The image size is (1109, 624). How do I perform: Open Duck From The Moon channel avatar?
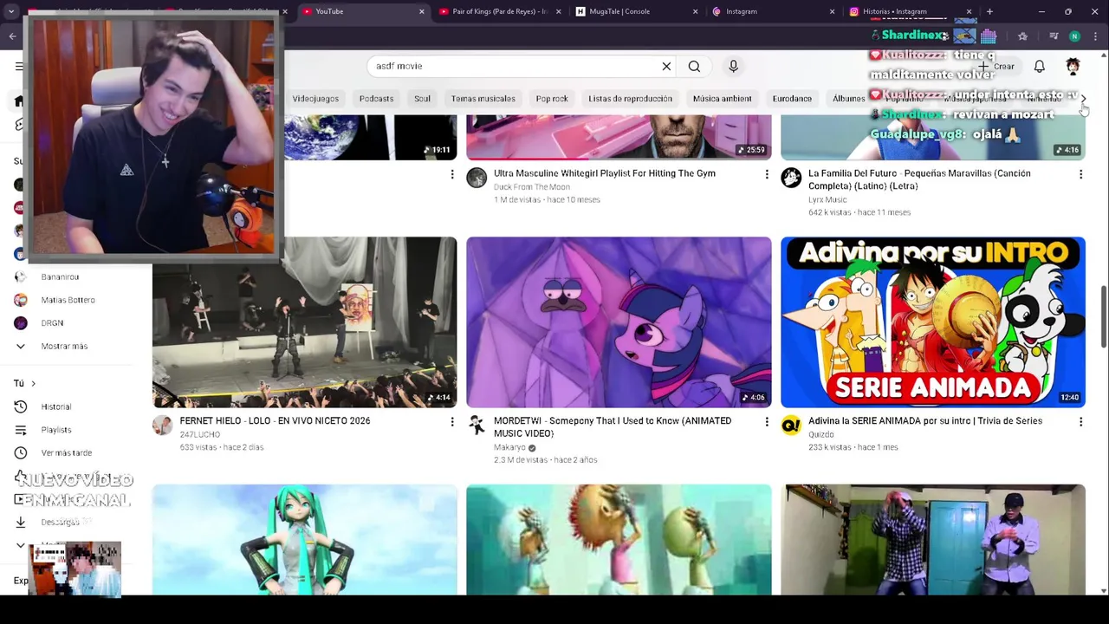(477, 178)
